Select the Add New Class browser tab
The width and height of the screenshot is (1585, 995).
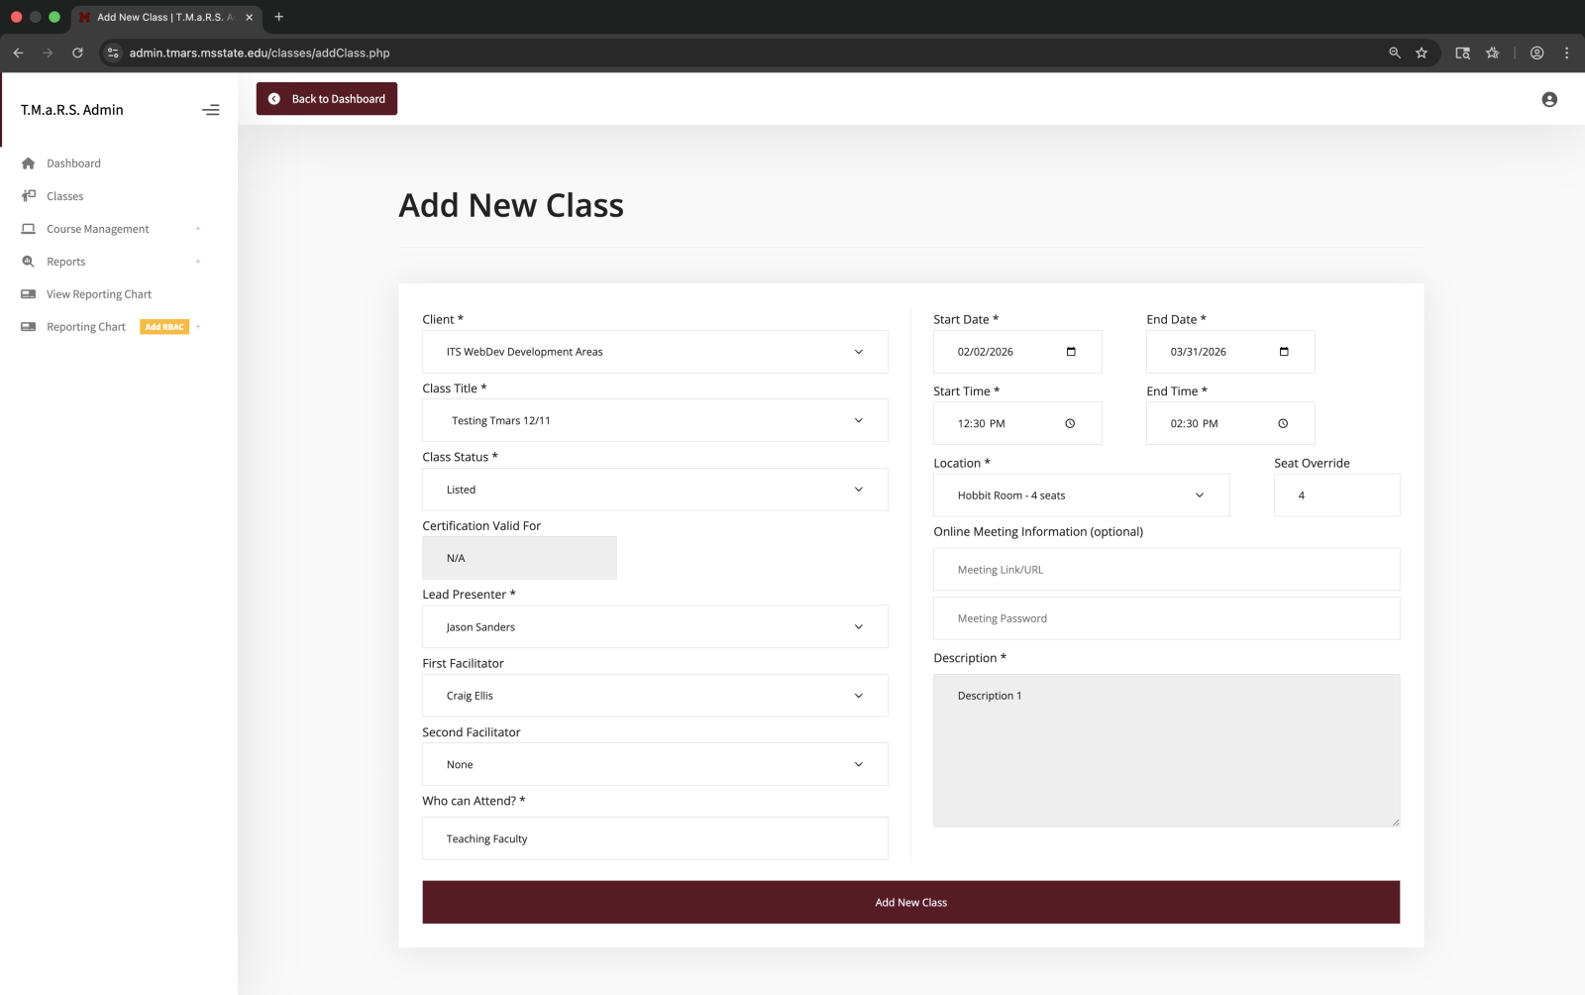(158, 17)
